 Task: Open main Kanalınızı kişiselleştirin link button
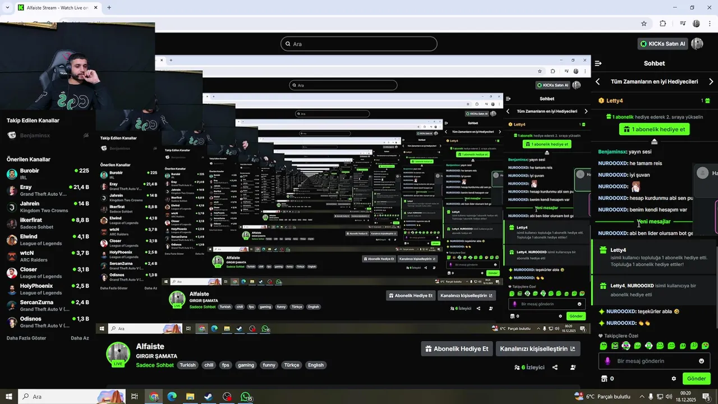coord(537,348)
